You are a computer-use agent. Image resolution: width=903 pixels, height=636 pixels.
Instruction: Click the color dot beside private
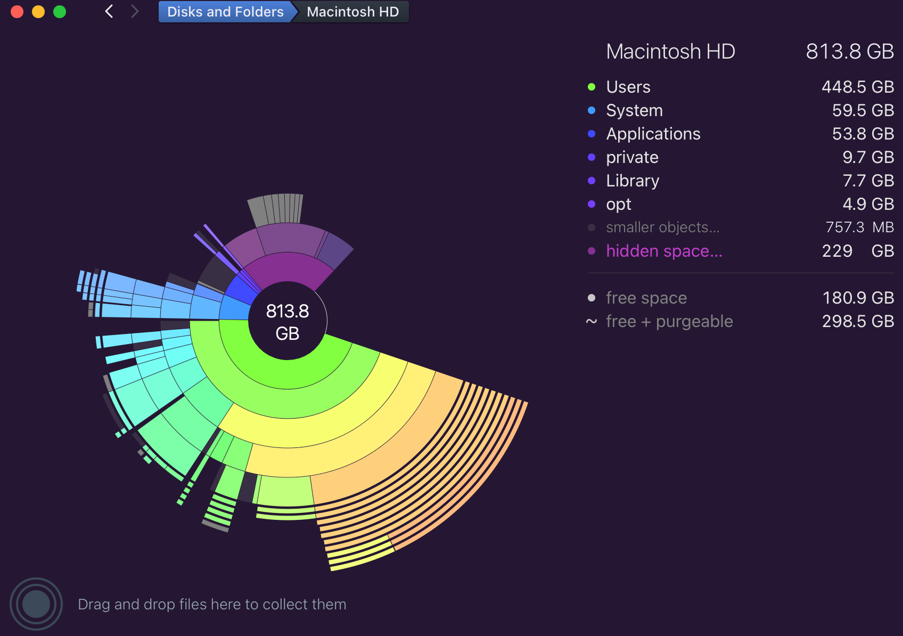click(592, 157)
